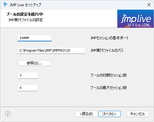Click the label プールの最大セッション数
This screenshot has width=154, height=122.
109,88
